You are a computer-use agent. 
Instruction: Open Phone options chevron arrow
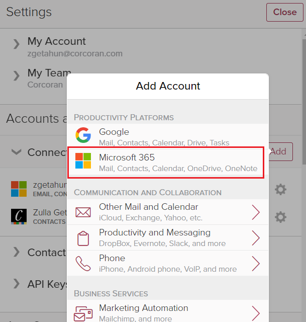point(255,263)
